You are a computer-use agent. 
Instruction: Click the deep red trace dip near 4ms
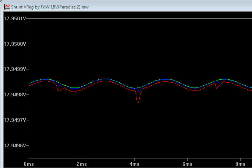point(138,102)
